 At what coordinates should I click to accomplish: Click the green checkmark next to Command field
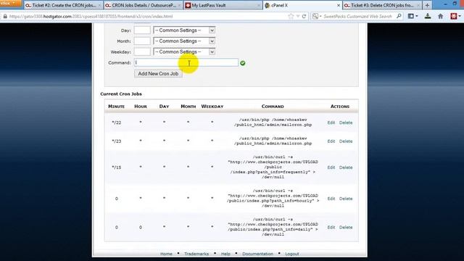click(x=243, y=63)
